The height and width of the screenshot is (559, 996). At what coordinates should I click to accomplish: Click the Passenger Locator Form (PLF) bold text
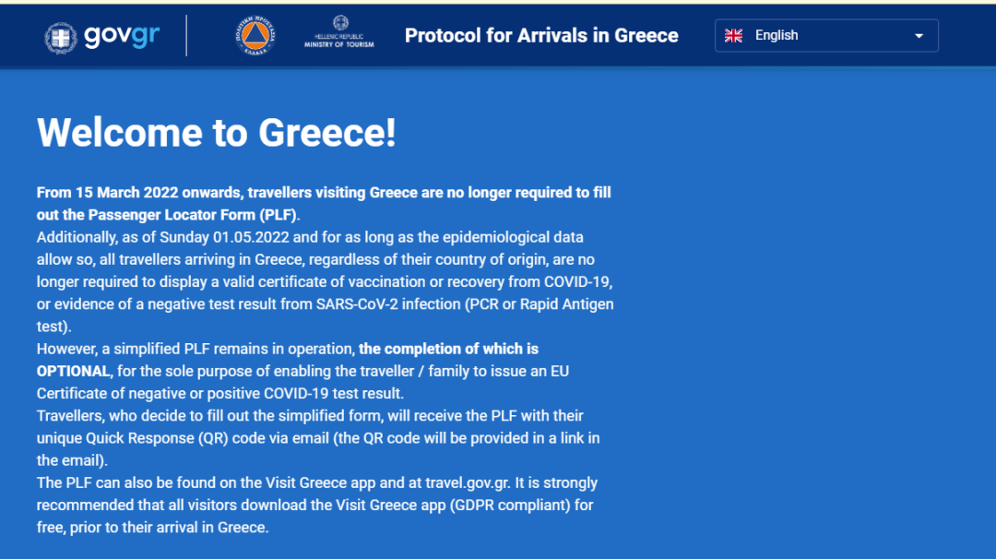192,215
